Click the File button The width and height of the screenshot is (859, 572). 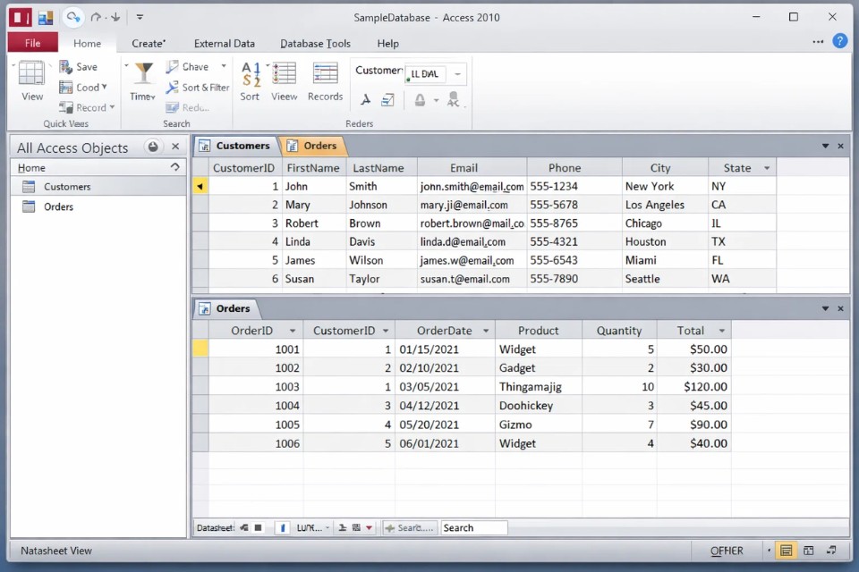(x=32, y=43)
